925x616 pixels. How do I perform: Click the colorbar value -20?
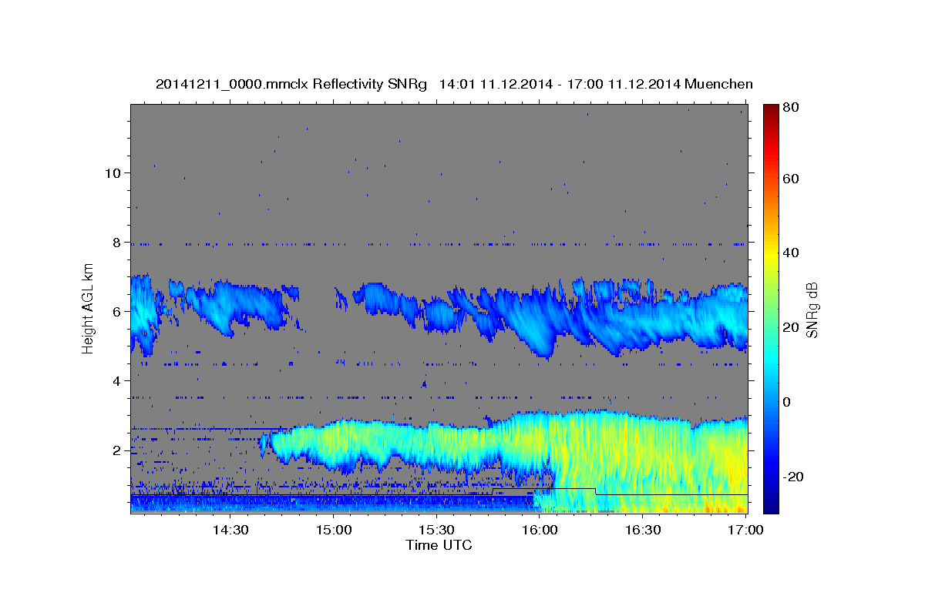click(792, 477)
